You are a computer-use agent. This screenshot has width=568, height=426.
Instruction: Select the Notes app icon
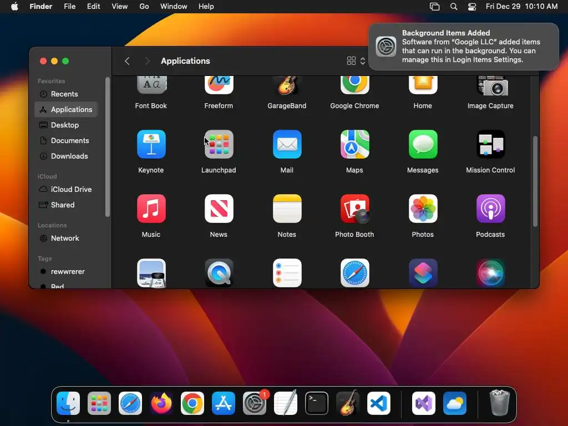(x=287, y=209)
